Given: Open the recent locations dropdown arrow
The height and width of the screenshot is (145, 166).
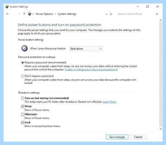Looking at the screenshot, I should coord(19,14).
